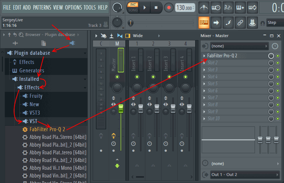The width and height of the screenshot is (284, 183).
Task: Switch PAT/SONG playback mode toggle
Action: 132,7
